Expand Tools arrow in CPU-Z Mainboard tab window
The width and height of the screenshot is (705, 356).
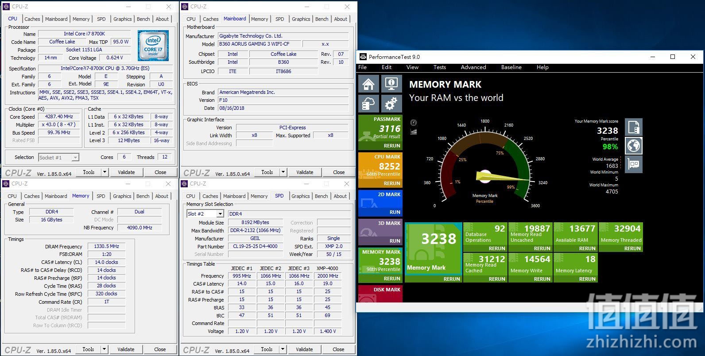tap(283, 172)
